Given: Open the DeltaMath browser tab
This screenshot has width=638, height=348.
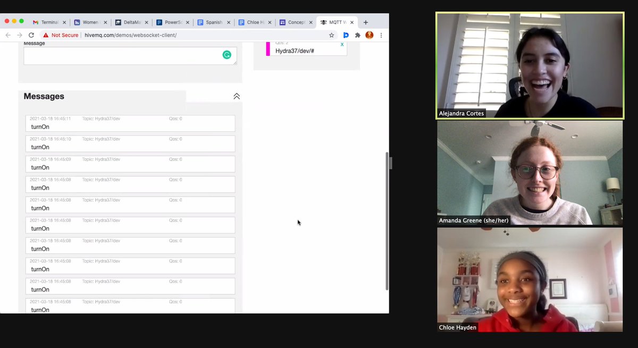Looking at the screenshot, I should pyautogui.click(x=131, y=22).
